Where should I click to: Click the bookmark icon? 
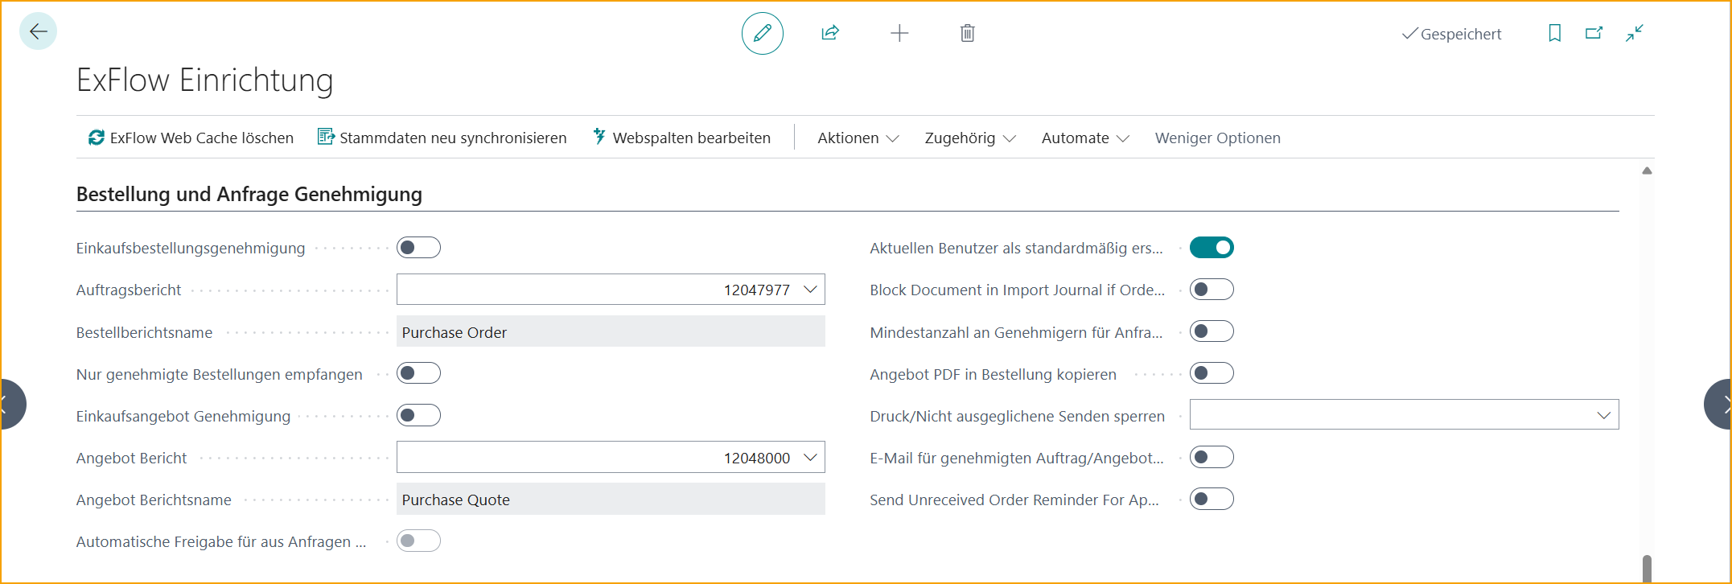click(x=1554, y=33)
